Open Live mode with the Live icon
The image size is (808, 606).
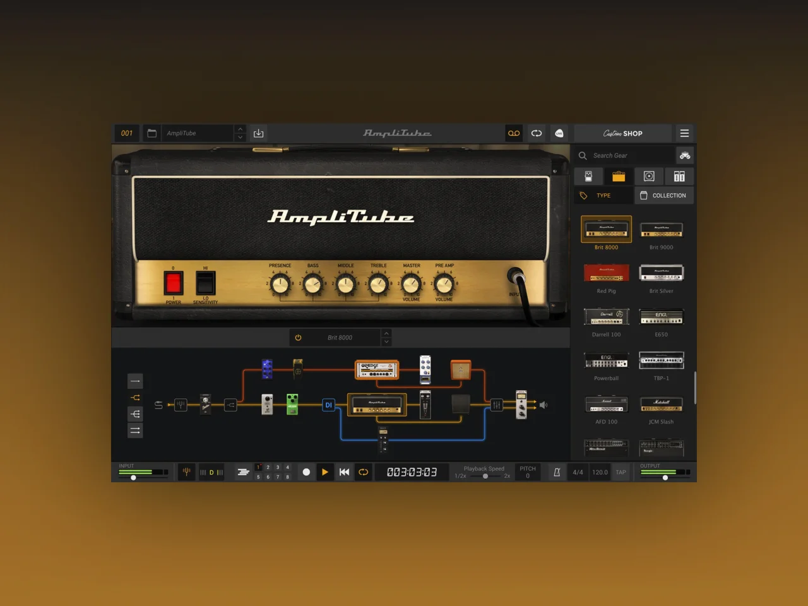(559, 133)
